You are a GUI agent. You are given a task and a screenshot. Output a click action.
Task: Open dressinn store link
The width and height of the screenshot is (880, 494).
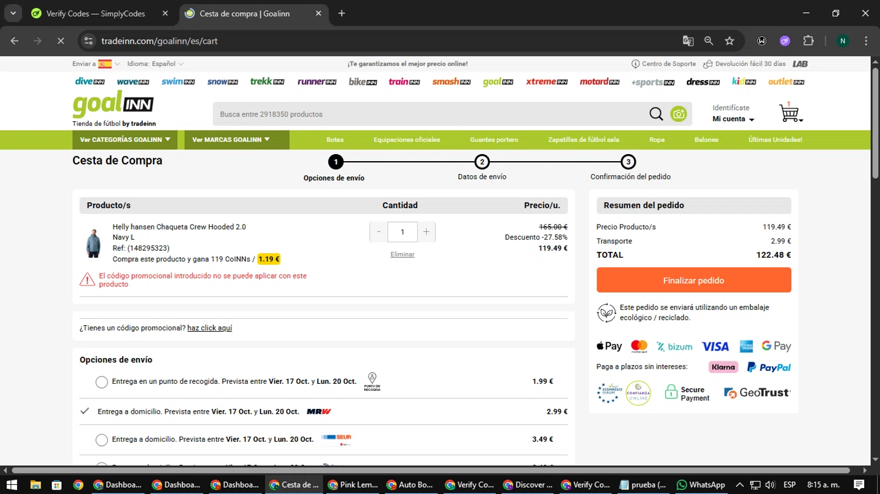tap(703, 82)
